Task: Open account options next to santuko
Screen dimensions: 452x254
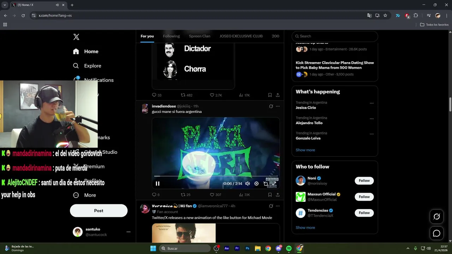Action: pyautogui.click(x=129, y=232)
